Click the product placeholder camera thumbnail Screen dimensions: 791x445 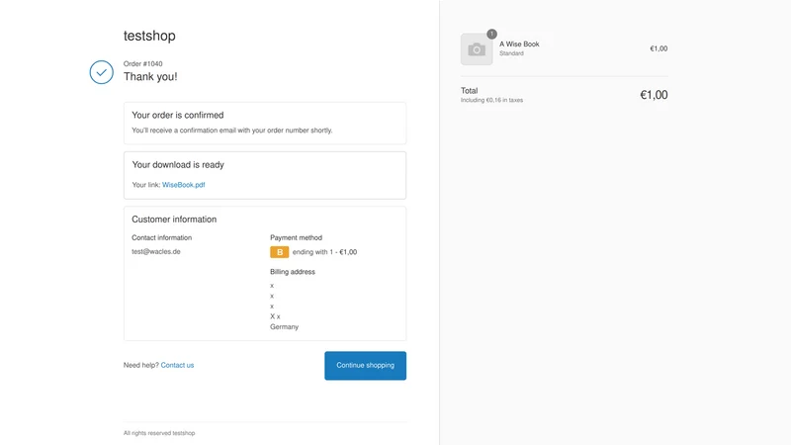477,49
